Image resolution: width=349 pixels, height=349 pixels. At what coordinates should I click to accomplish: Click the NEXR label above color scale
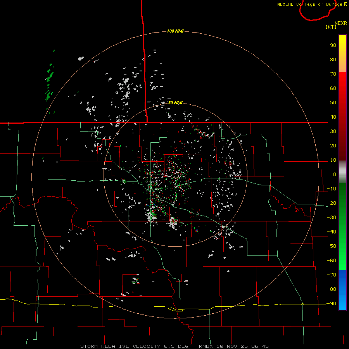coord(341,23)
